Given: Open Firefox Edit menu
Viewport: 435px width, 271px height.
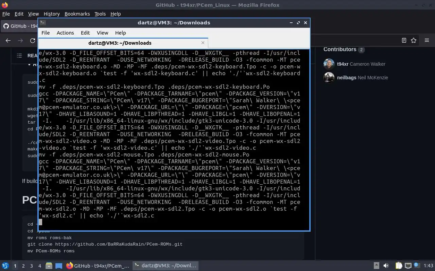Looking at the screenshot, I should 19,14.
